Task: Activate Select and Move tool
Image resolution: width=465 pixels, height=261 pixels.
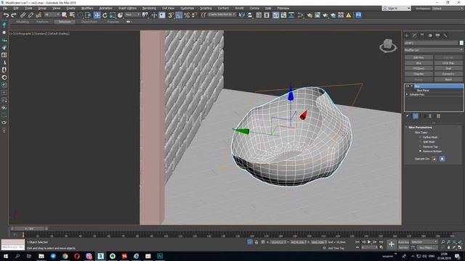Action: click(97, 15)
